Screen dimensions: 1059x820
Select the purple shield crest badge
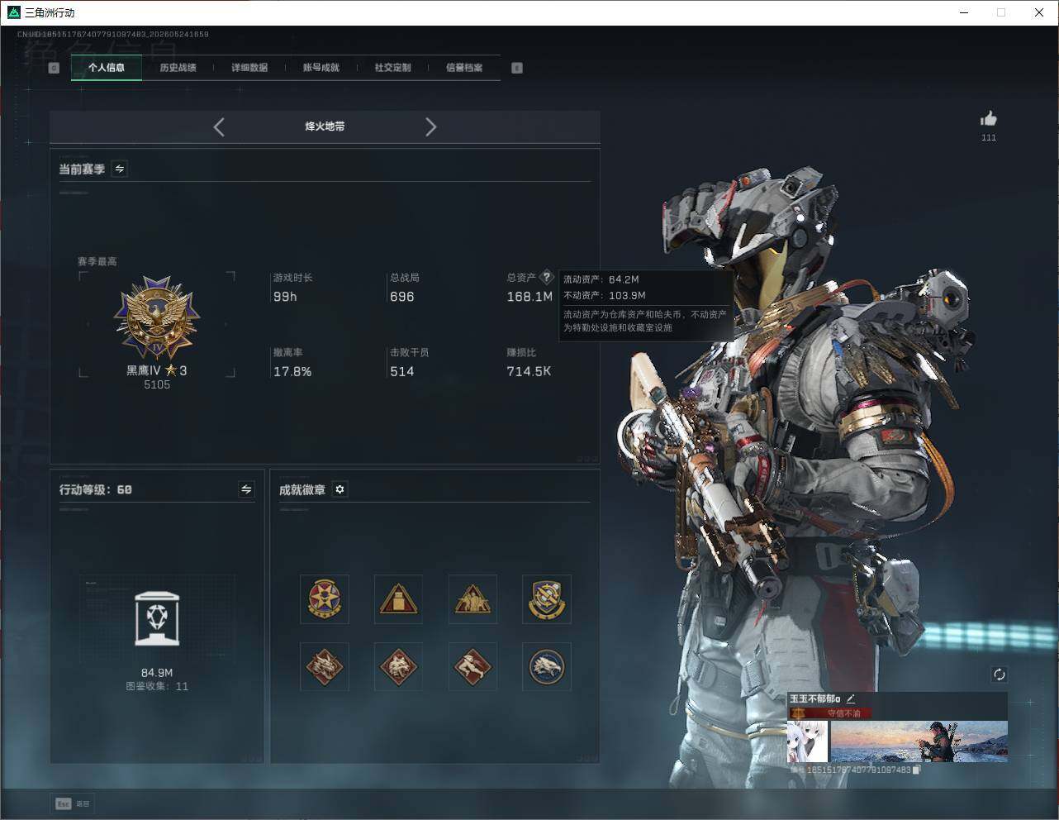(547, 599)
